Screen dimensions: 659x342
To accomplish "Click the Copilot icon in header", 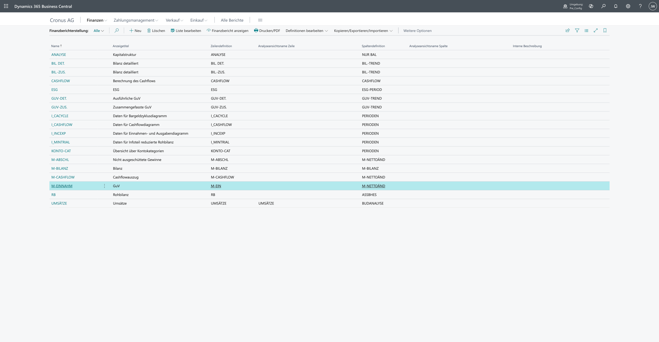I will [x=591, y=6].
